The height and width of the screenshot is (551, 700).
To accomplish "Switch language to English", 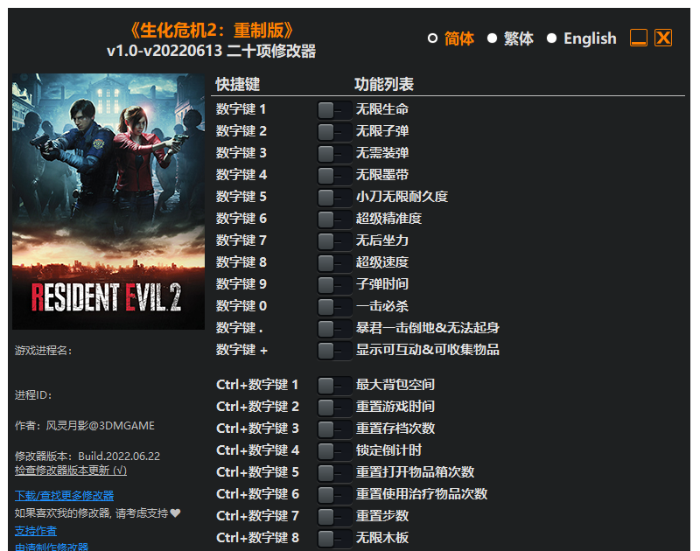I will 552,38.
